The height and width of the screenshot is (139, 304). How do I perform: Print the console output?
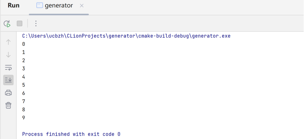pyautogui.click(x=8, y=93)
